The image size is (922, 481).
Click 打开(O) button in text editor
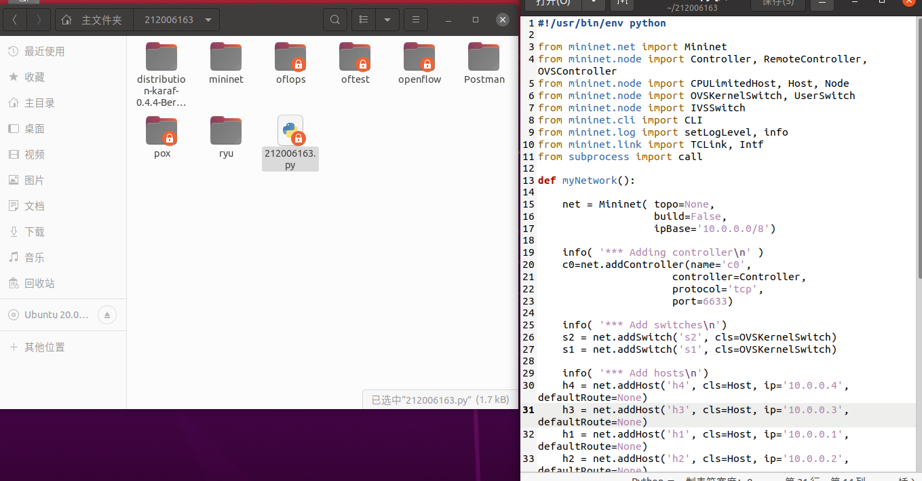(553, 3)
